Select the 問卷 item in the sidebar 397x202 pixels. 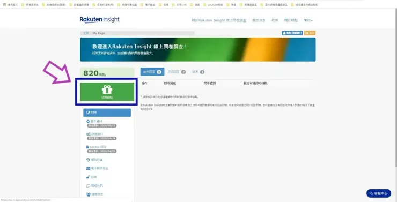pyautogui.click(x=107, y=113)
